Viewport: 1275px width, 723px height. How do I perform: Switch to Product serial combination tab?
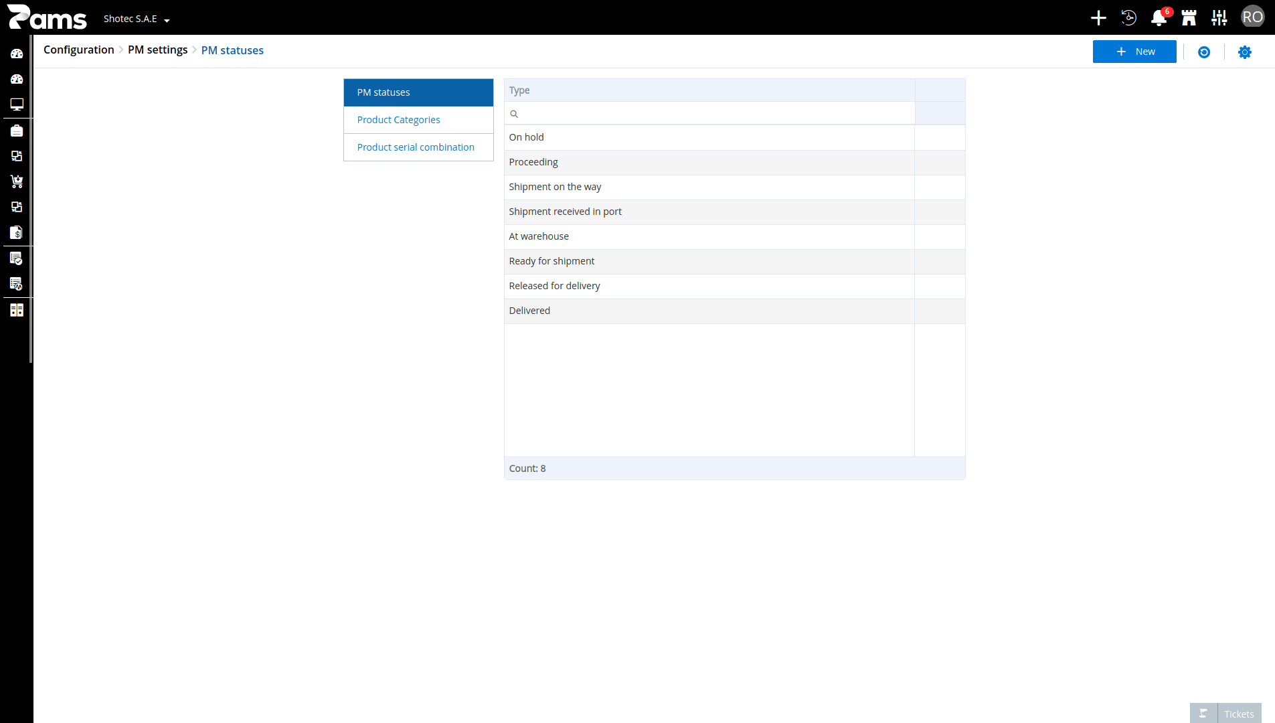coord(418,147)
